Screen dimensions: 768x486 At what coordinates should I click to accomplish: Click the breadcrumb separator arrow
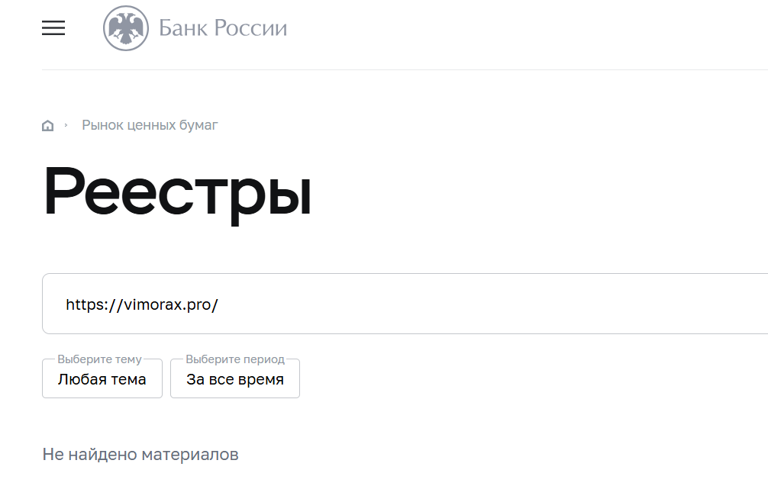coord(66,124)
